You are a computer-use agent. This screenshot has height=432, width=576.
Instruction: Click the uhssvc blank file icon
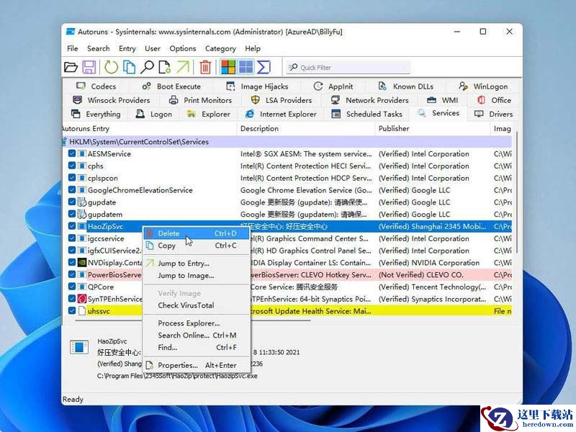[x=82, y=311]
